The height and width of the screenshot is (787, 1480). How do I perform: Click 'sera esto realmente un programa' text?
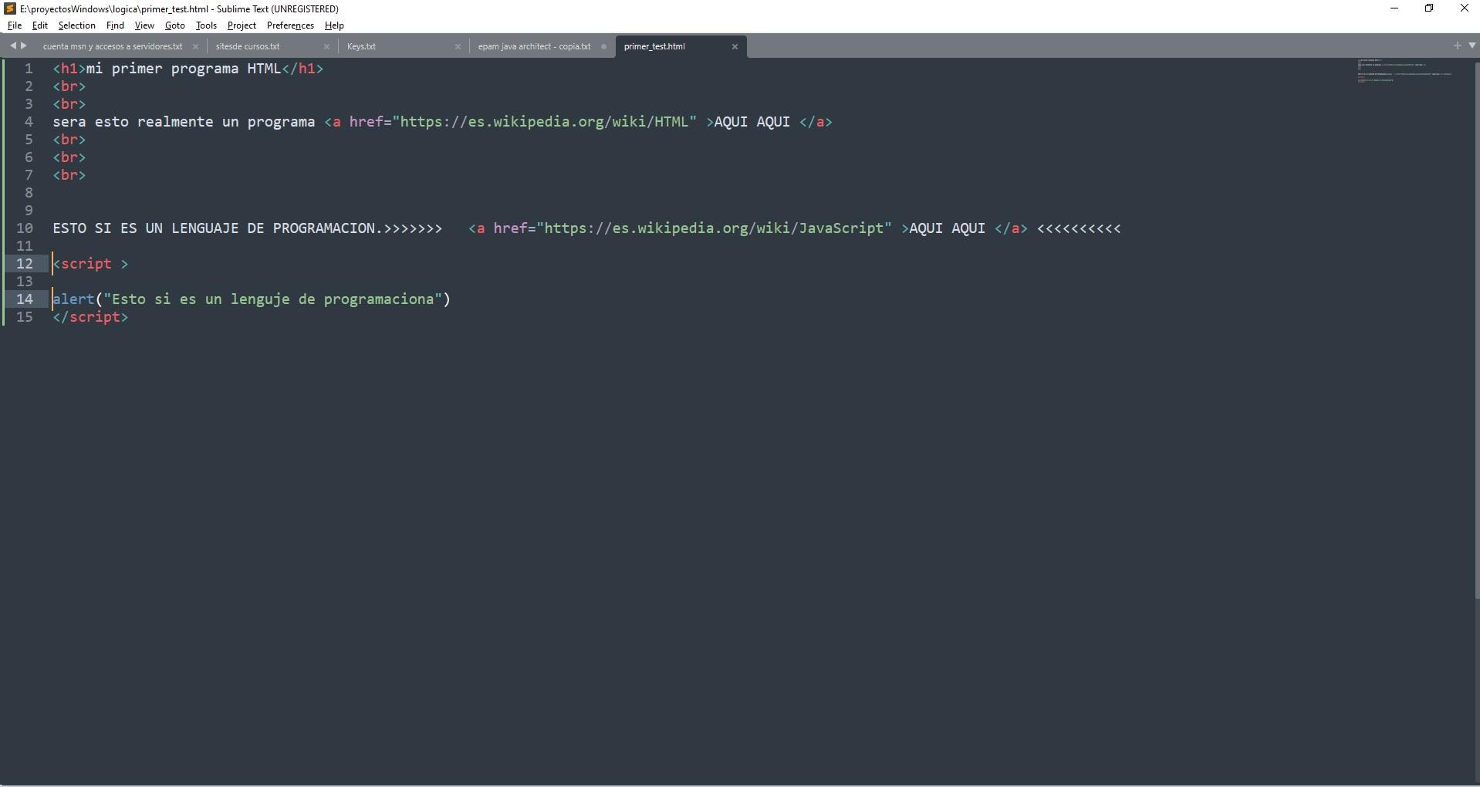(184, 122)
